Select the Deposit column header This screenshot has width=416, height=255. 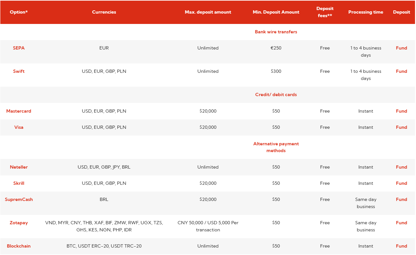(x=401, y=12)
